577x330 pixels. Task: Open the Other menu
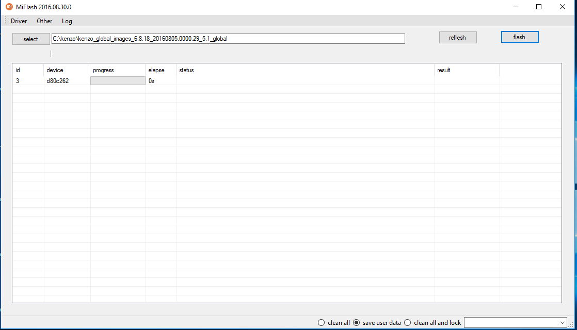click(x=44, y=21)
